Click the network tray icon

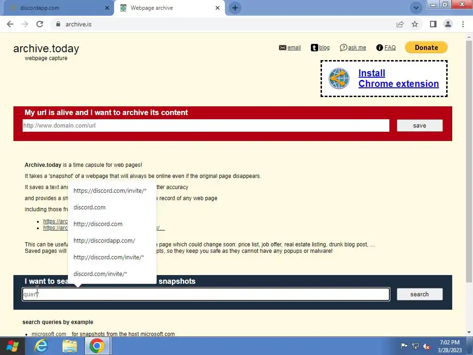415,346
